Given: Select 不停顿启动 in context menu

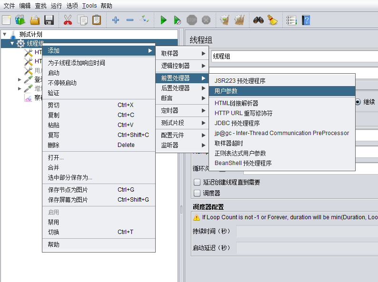Looking at the screenshot, I should 99,83.
